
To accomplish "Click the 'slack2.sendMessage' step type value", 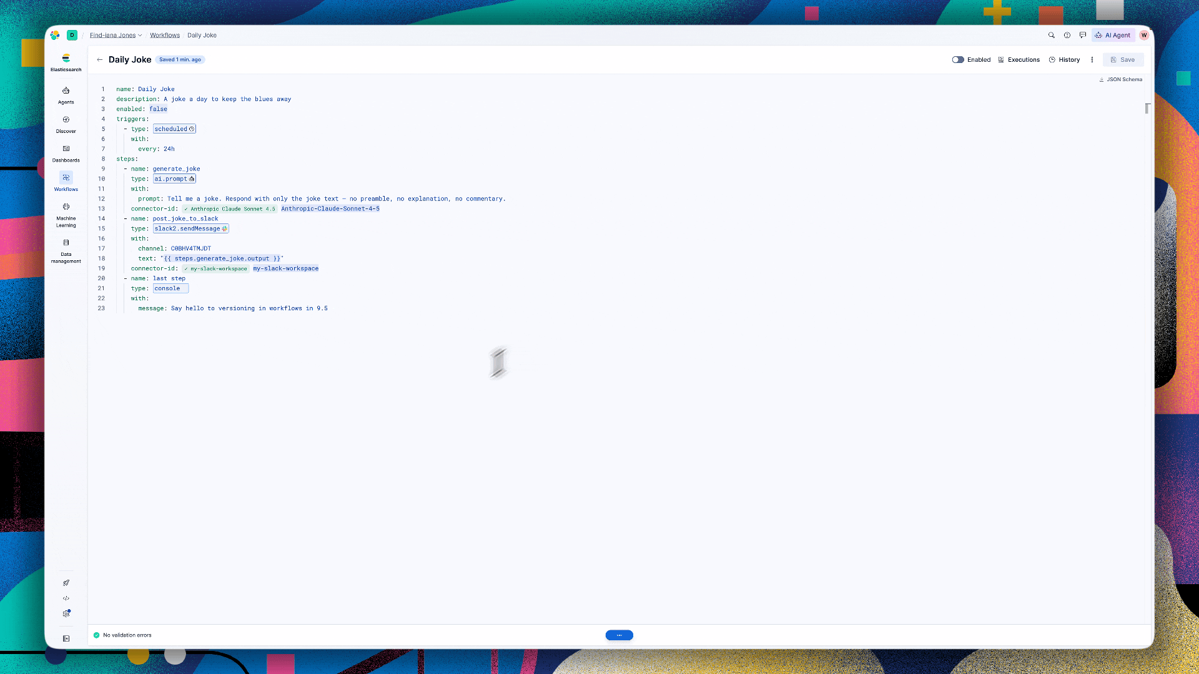I will coord(187,229).
